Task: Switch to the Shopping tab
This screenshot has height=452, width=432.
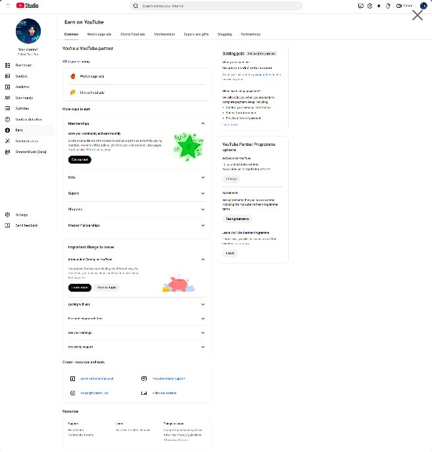Action: coord(225,34)
